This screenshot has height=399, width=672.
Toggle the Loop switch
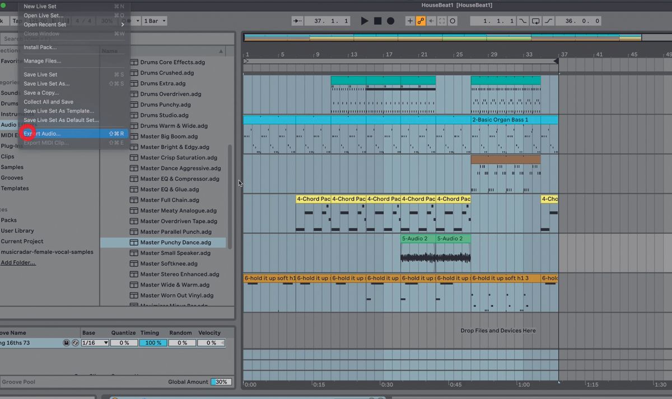coord(536,21)
